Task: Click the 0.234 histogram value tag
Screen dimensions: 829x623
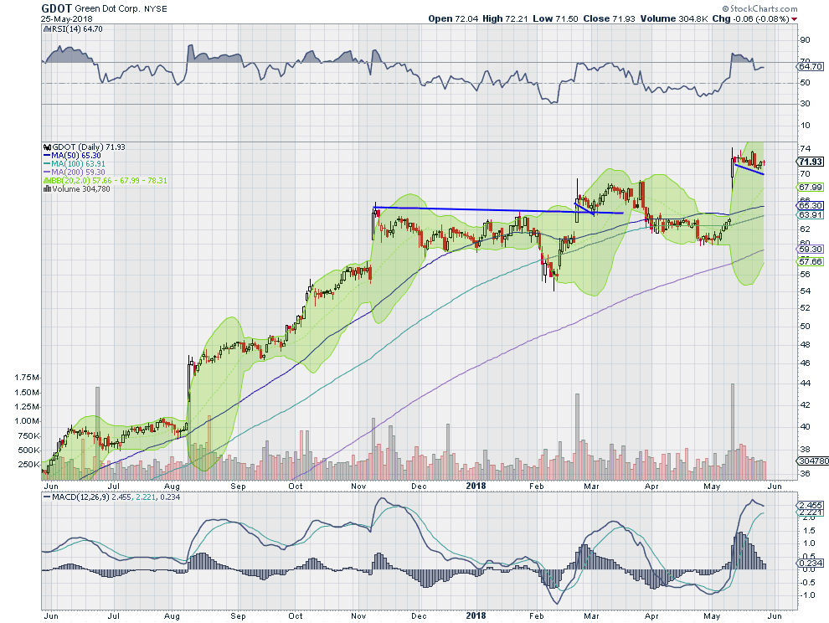Action: click(x=811, y=564)
